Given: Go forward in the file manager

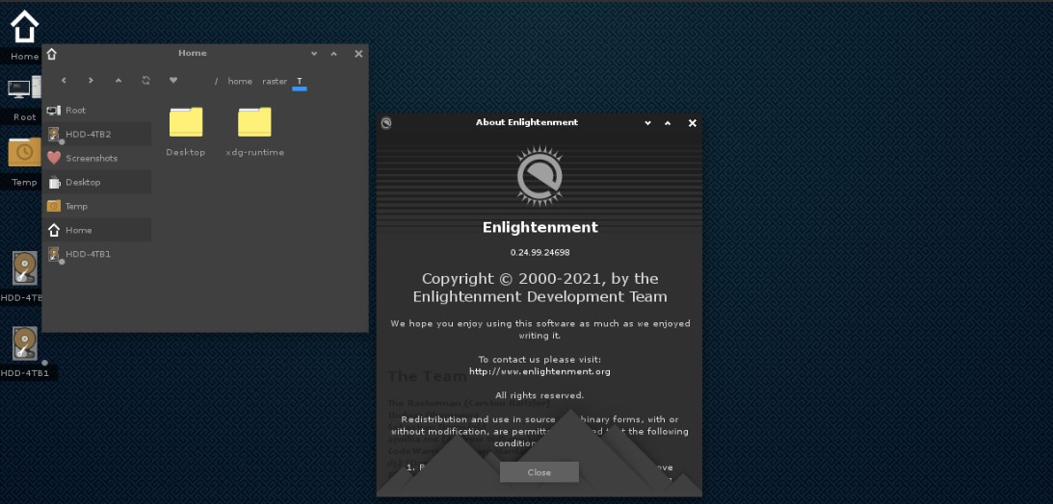Looking at the screenshot, I should tap(91, 81).
